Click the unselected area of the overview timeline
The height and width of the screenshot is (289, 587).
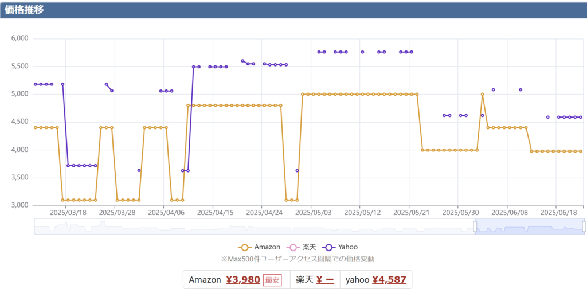255,226
